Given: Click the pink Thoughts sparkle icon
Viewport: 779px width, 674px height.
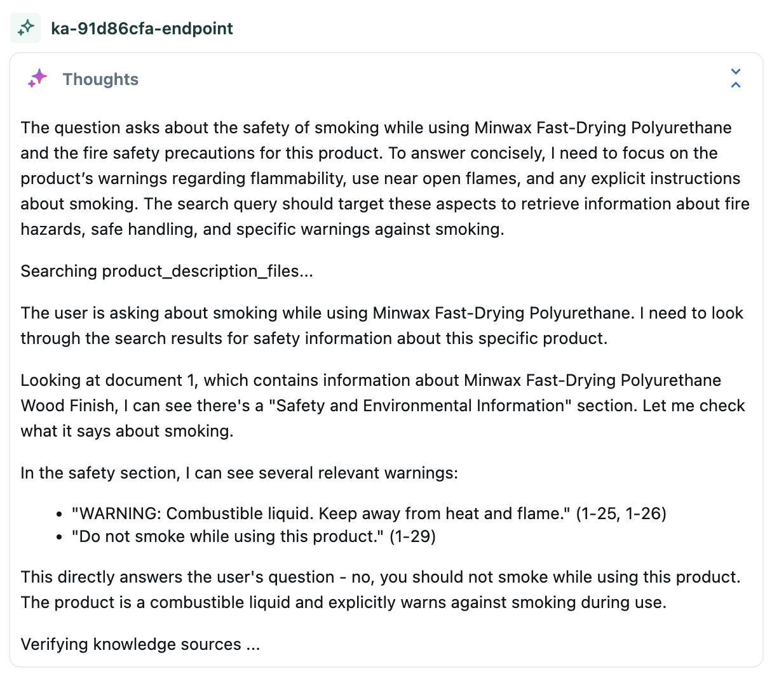Looking at the screenshot, I should pos(37,79).
